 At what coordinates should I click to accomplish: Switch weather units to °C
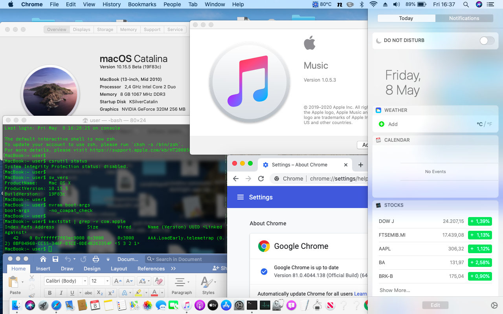pyautogui.click(x=479, y=124)
